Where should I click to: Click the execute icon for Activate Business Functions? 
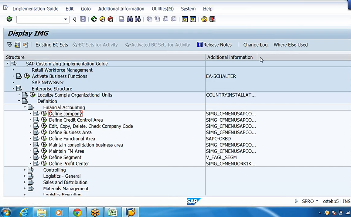(x=27, y=76)
